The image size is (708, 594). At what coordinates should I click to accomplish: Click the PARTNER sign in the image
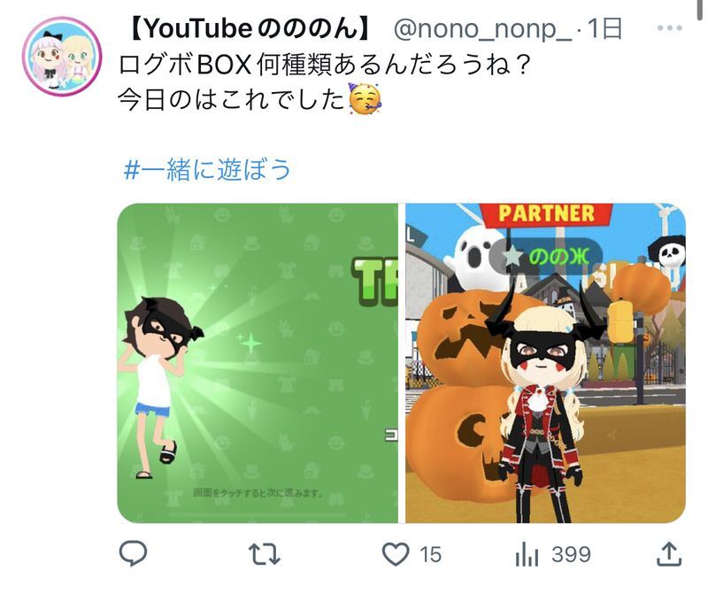(546, 214)
